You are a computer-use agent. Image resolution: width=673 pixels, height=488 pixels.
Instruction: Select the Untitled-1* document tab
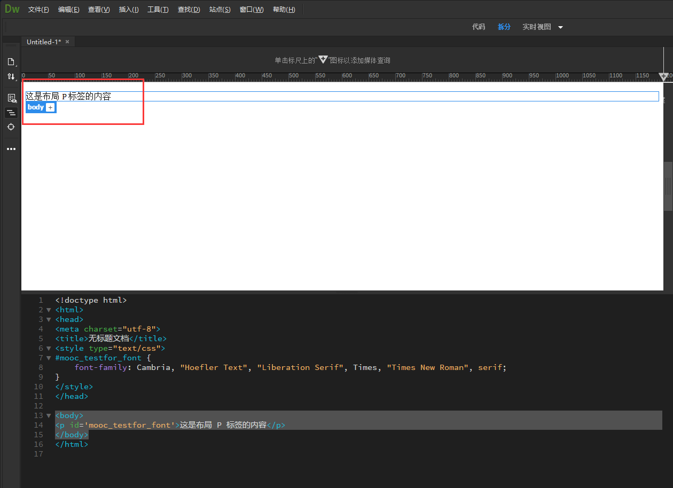point(44,42)
